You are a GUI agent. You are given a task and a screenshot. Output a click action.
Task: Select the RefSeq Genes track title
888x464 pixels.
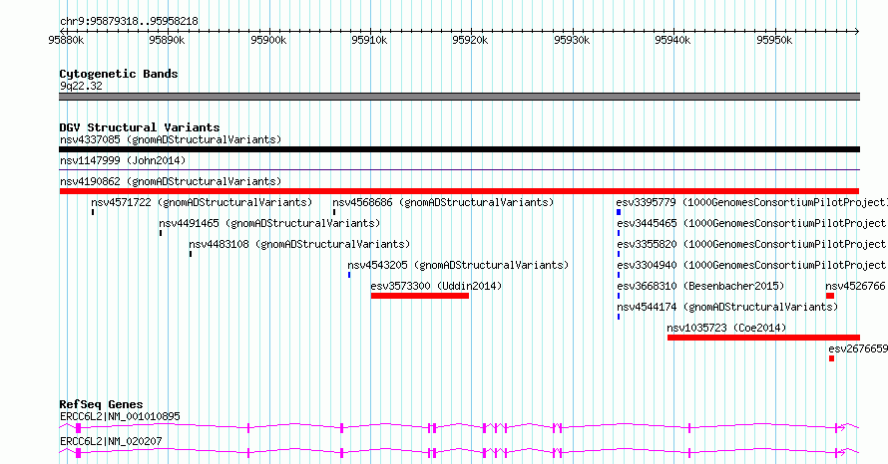tap(101, 404)
